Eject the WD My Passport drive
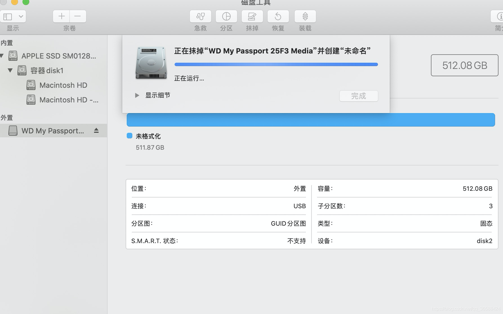The width and height of the screenshot is (503, 314). coord(96,131)
